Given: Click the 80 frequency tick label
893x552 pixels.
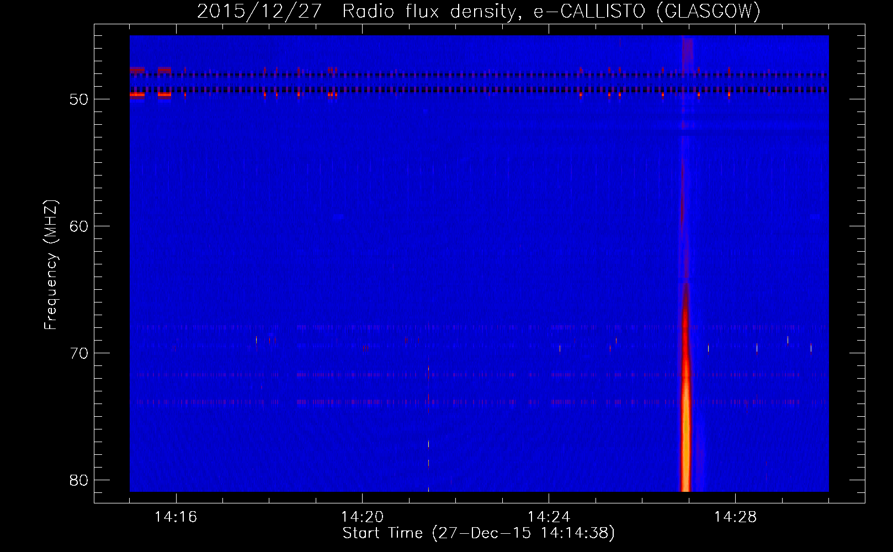Looking at the screenshot, I should (x=79, y=480).
